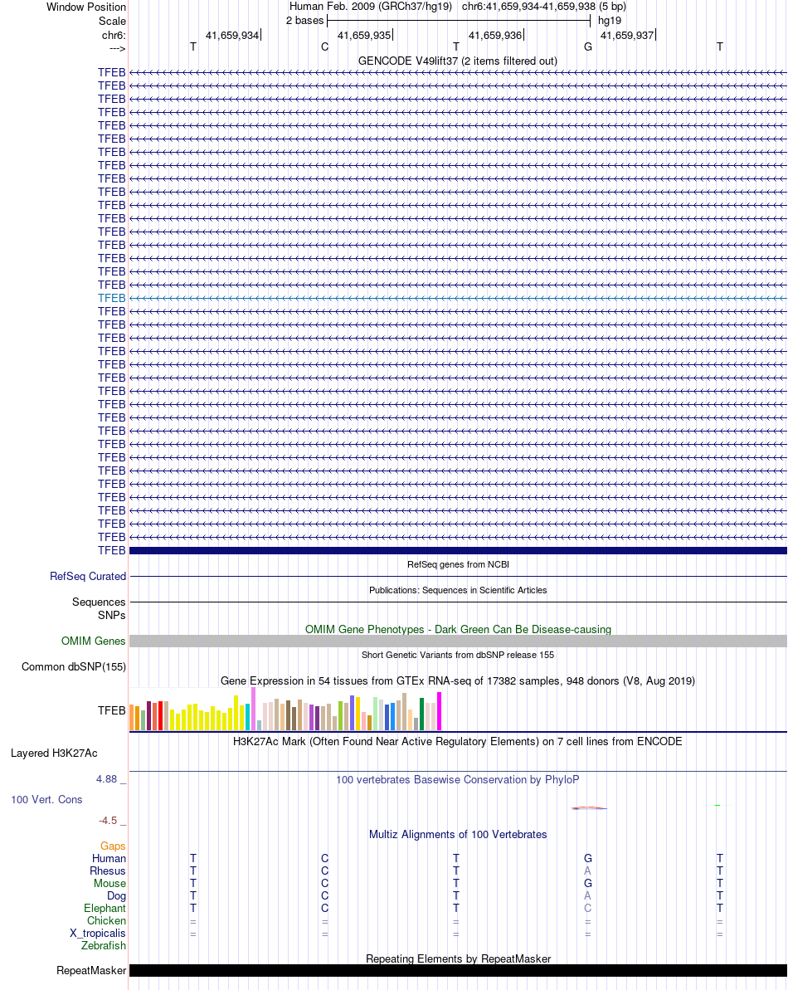This screenshot has width=788, height=990.
Task: Click the Sequences track label
Action: pyautogui.click(x=99, y=602)
